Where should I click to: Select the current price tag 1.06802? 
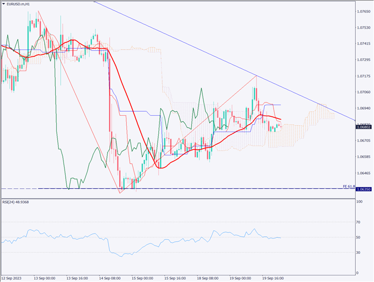(364, 127)
